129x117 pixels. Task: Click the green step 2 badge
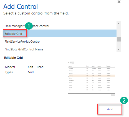124,100
